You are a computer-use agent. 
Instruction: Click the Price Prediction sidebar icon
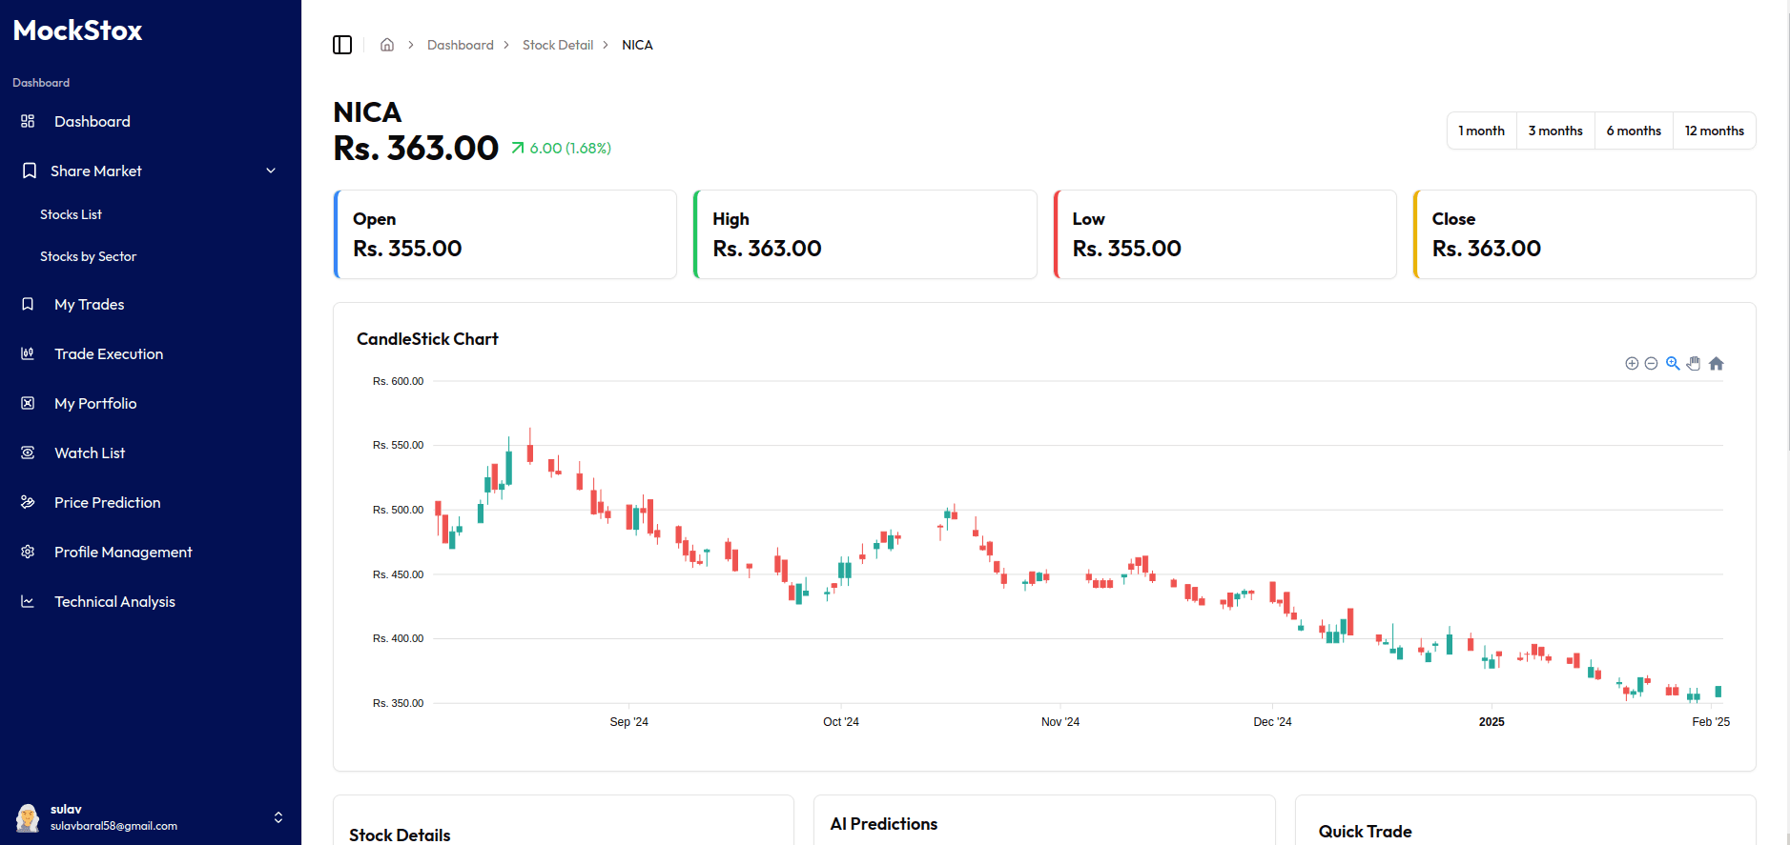click(x=28, y=502)
